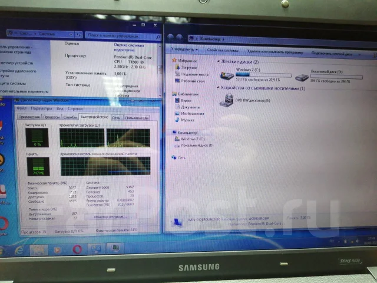
Task: Open the Файл menu in Task Manager
Action: pyautogui.click(x=21, y=108)
